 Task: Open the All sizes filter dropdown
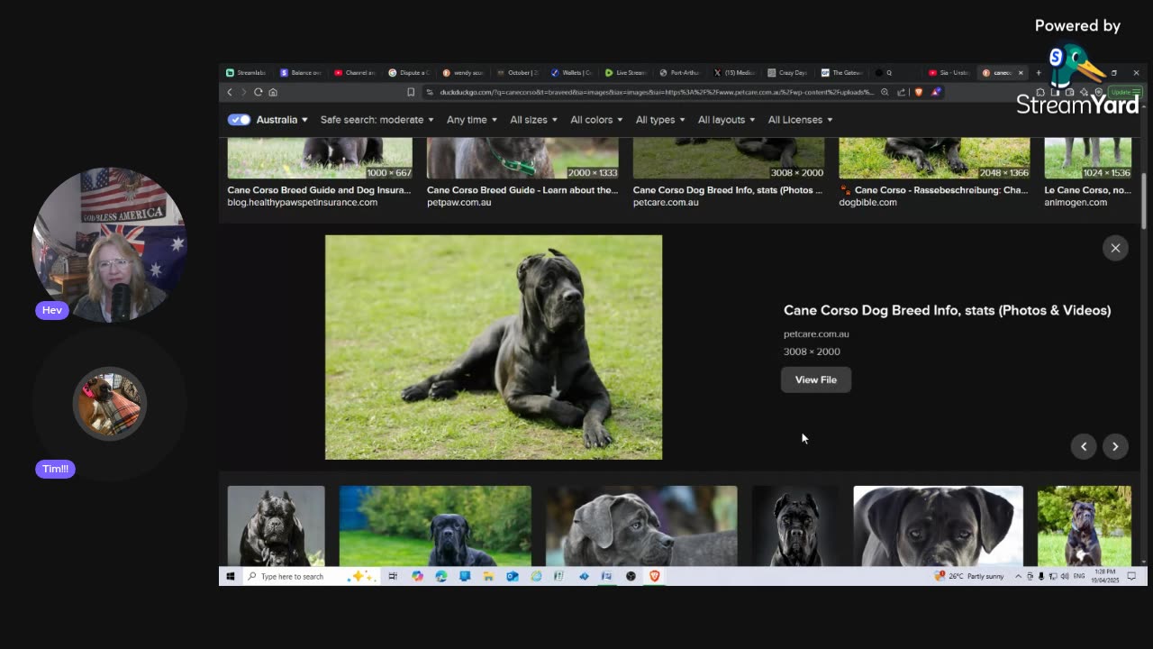[x=533, y=120]
